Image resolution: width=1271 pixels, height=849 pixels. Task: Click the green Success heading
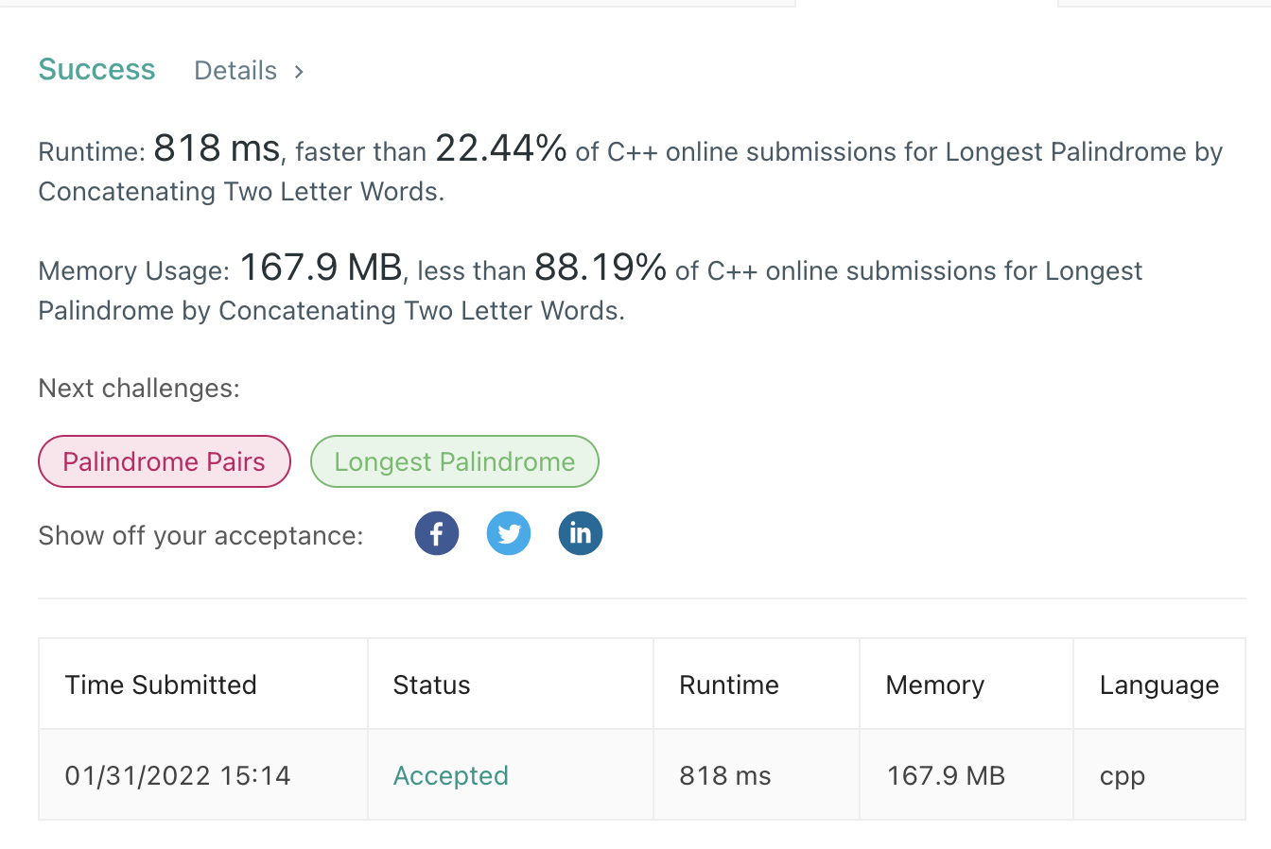pos(96,70)
